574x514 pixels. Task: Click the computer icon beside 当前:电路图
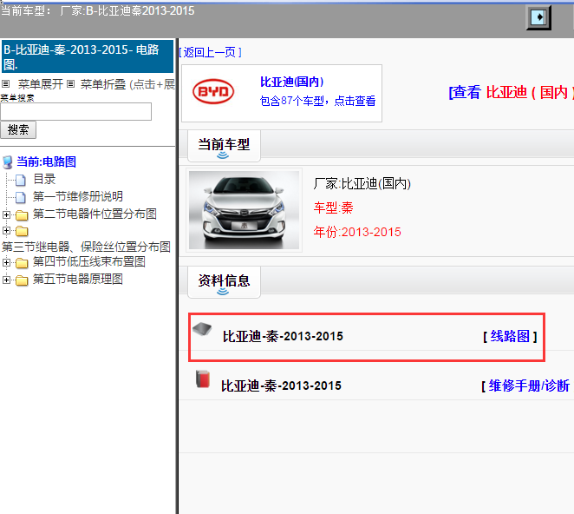point(7,162)
